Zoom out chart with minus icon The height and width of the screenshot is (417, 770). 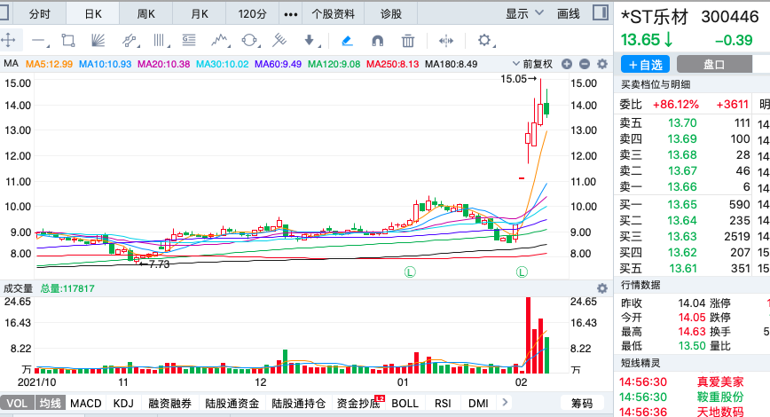(x=585, y=64)
